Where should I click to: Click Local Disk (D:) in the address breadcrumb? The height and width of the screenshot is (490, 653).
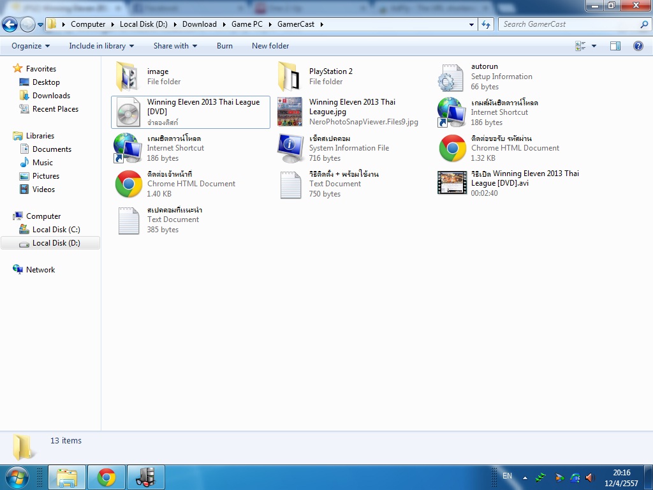click(x=143, y=24)
